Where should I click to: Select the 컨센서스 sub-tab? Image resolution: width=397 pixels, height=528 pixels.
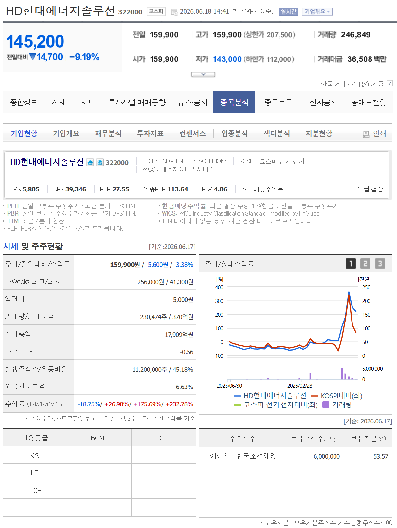[192, 133]
